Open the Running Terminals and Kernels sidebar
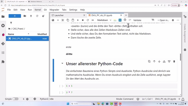 click(x=3, y=26)
